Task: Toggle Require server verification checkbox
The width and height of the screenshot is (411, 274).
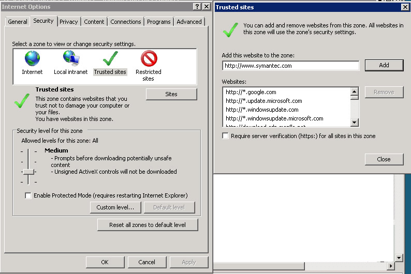Action: 225,136
